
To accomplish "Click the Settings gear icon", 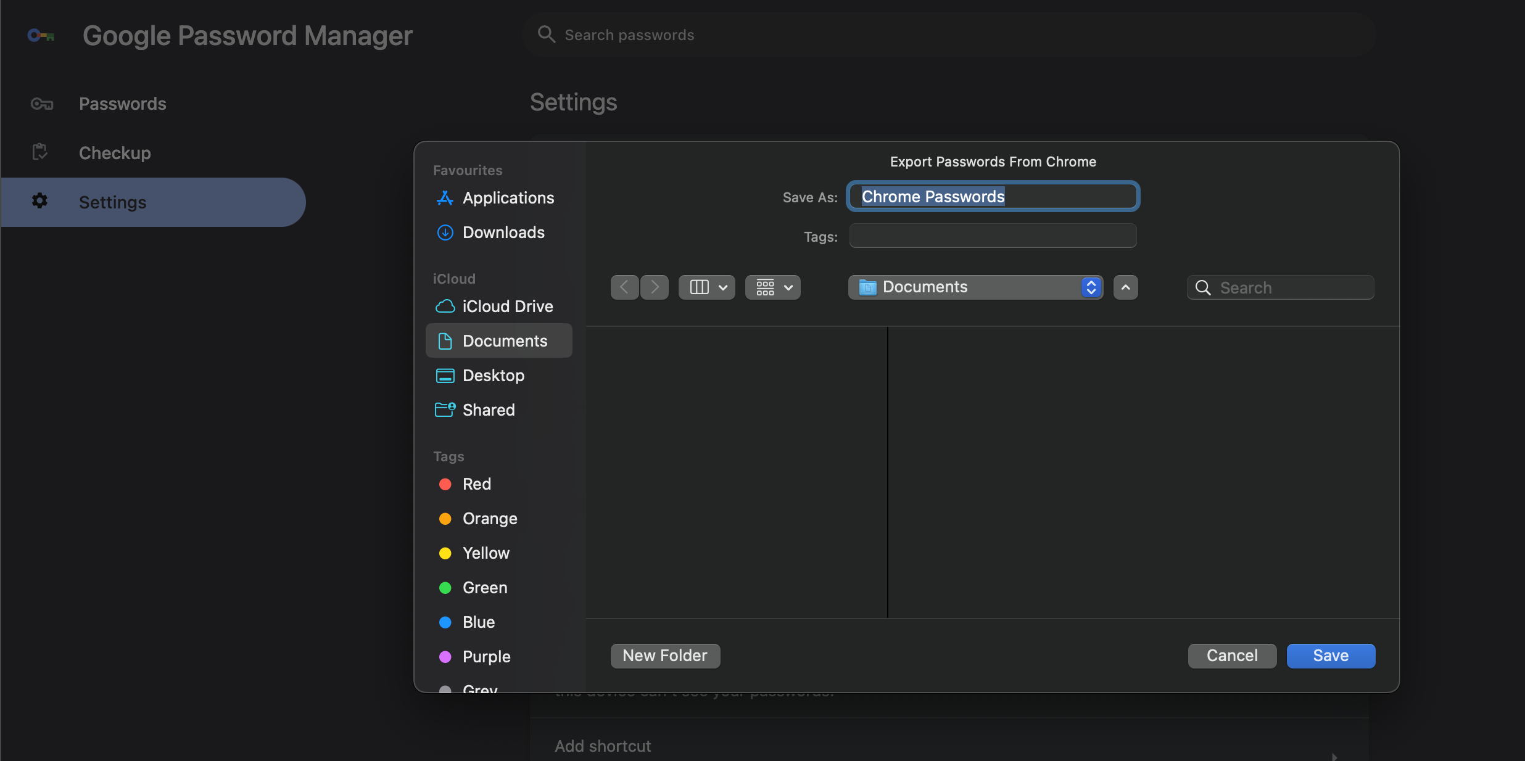I will pos(39,201).
